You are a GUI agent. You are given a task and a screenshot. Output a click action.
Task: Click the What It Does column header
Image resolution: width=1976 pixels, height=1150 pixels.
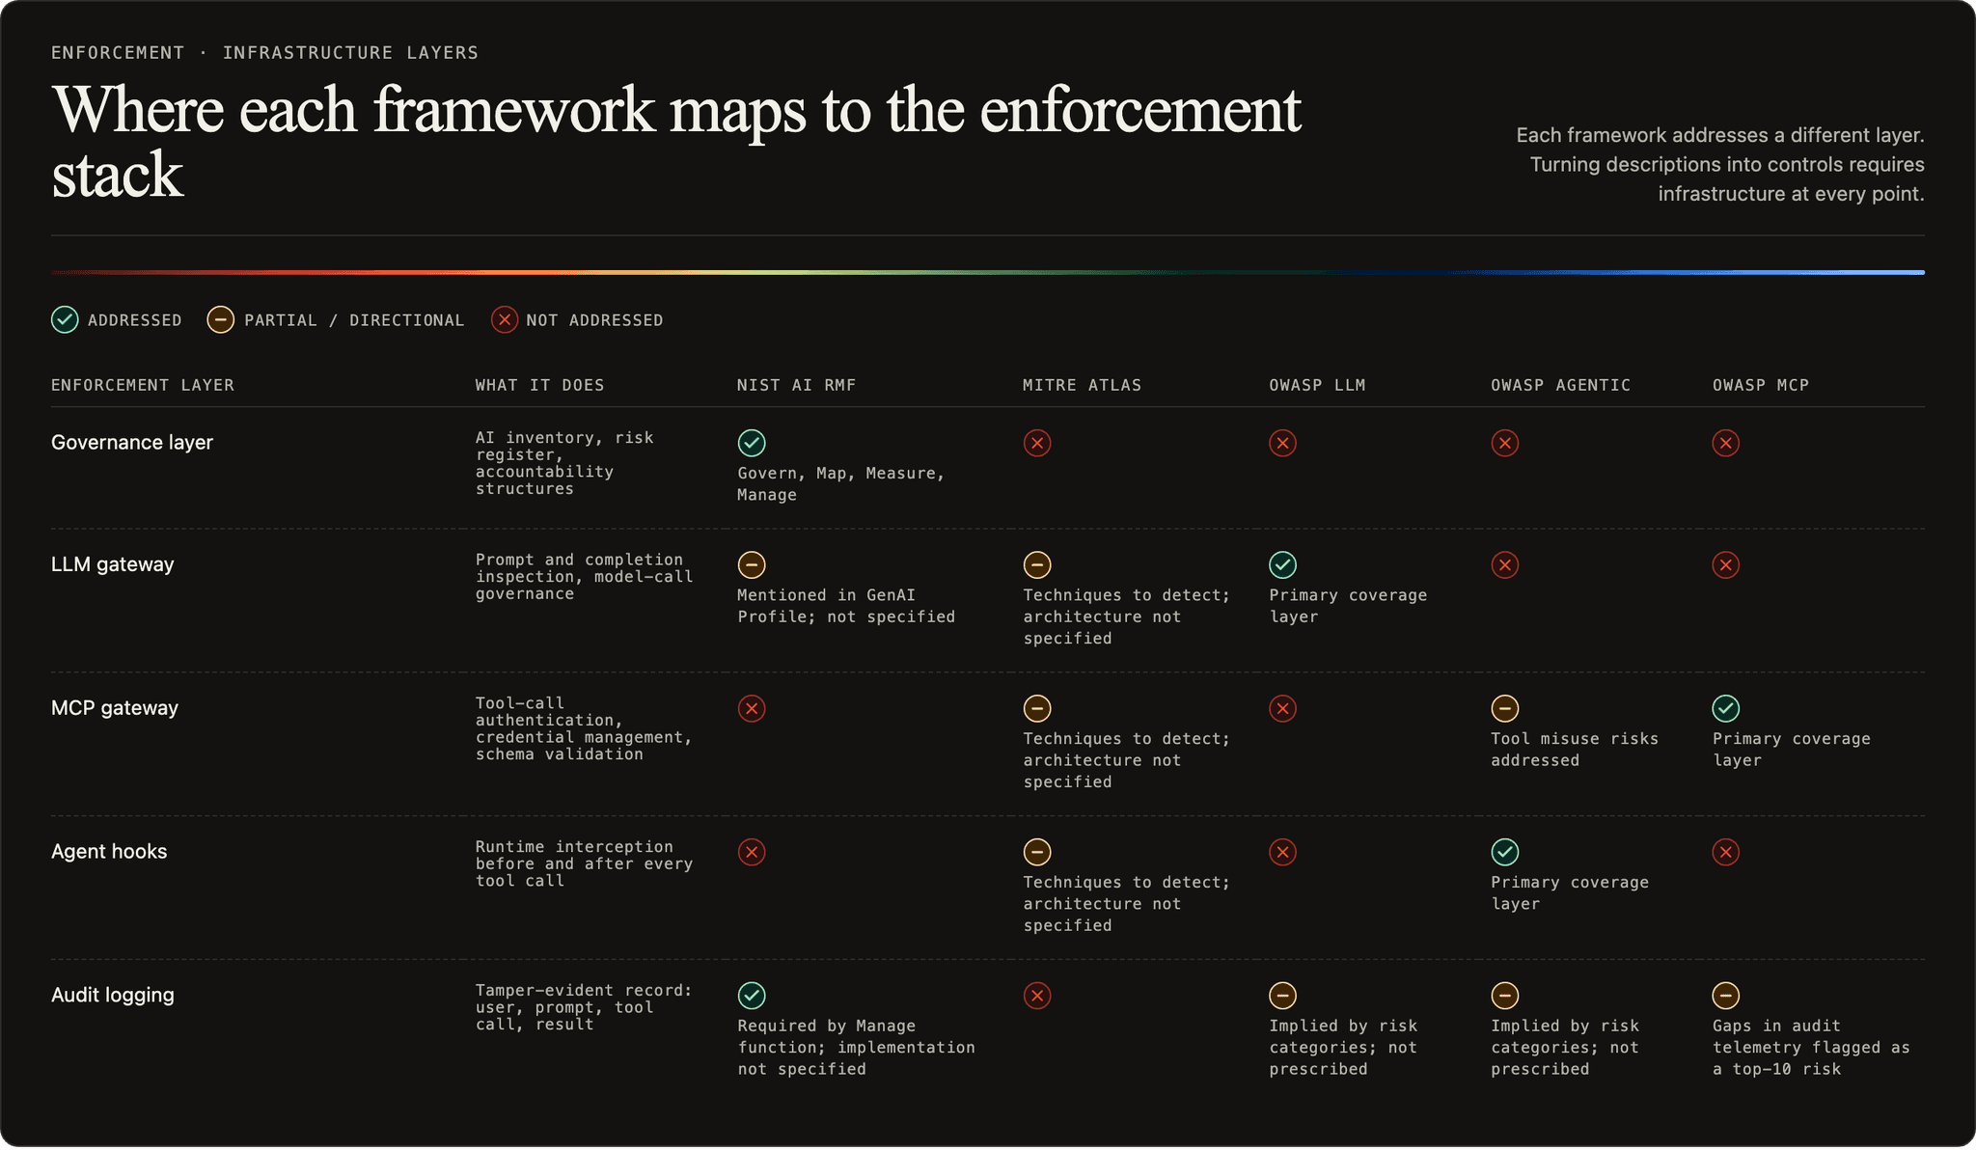(x=539, y=385)
